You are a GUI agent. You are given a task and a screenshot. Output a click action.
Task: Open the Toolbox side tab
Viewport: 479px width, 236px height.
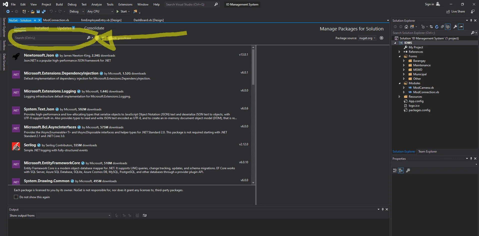(x=4, y=45)
